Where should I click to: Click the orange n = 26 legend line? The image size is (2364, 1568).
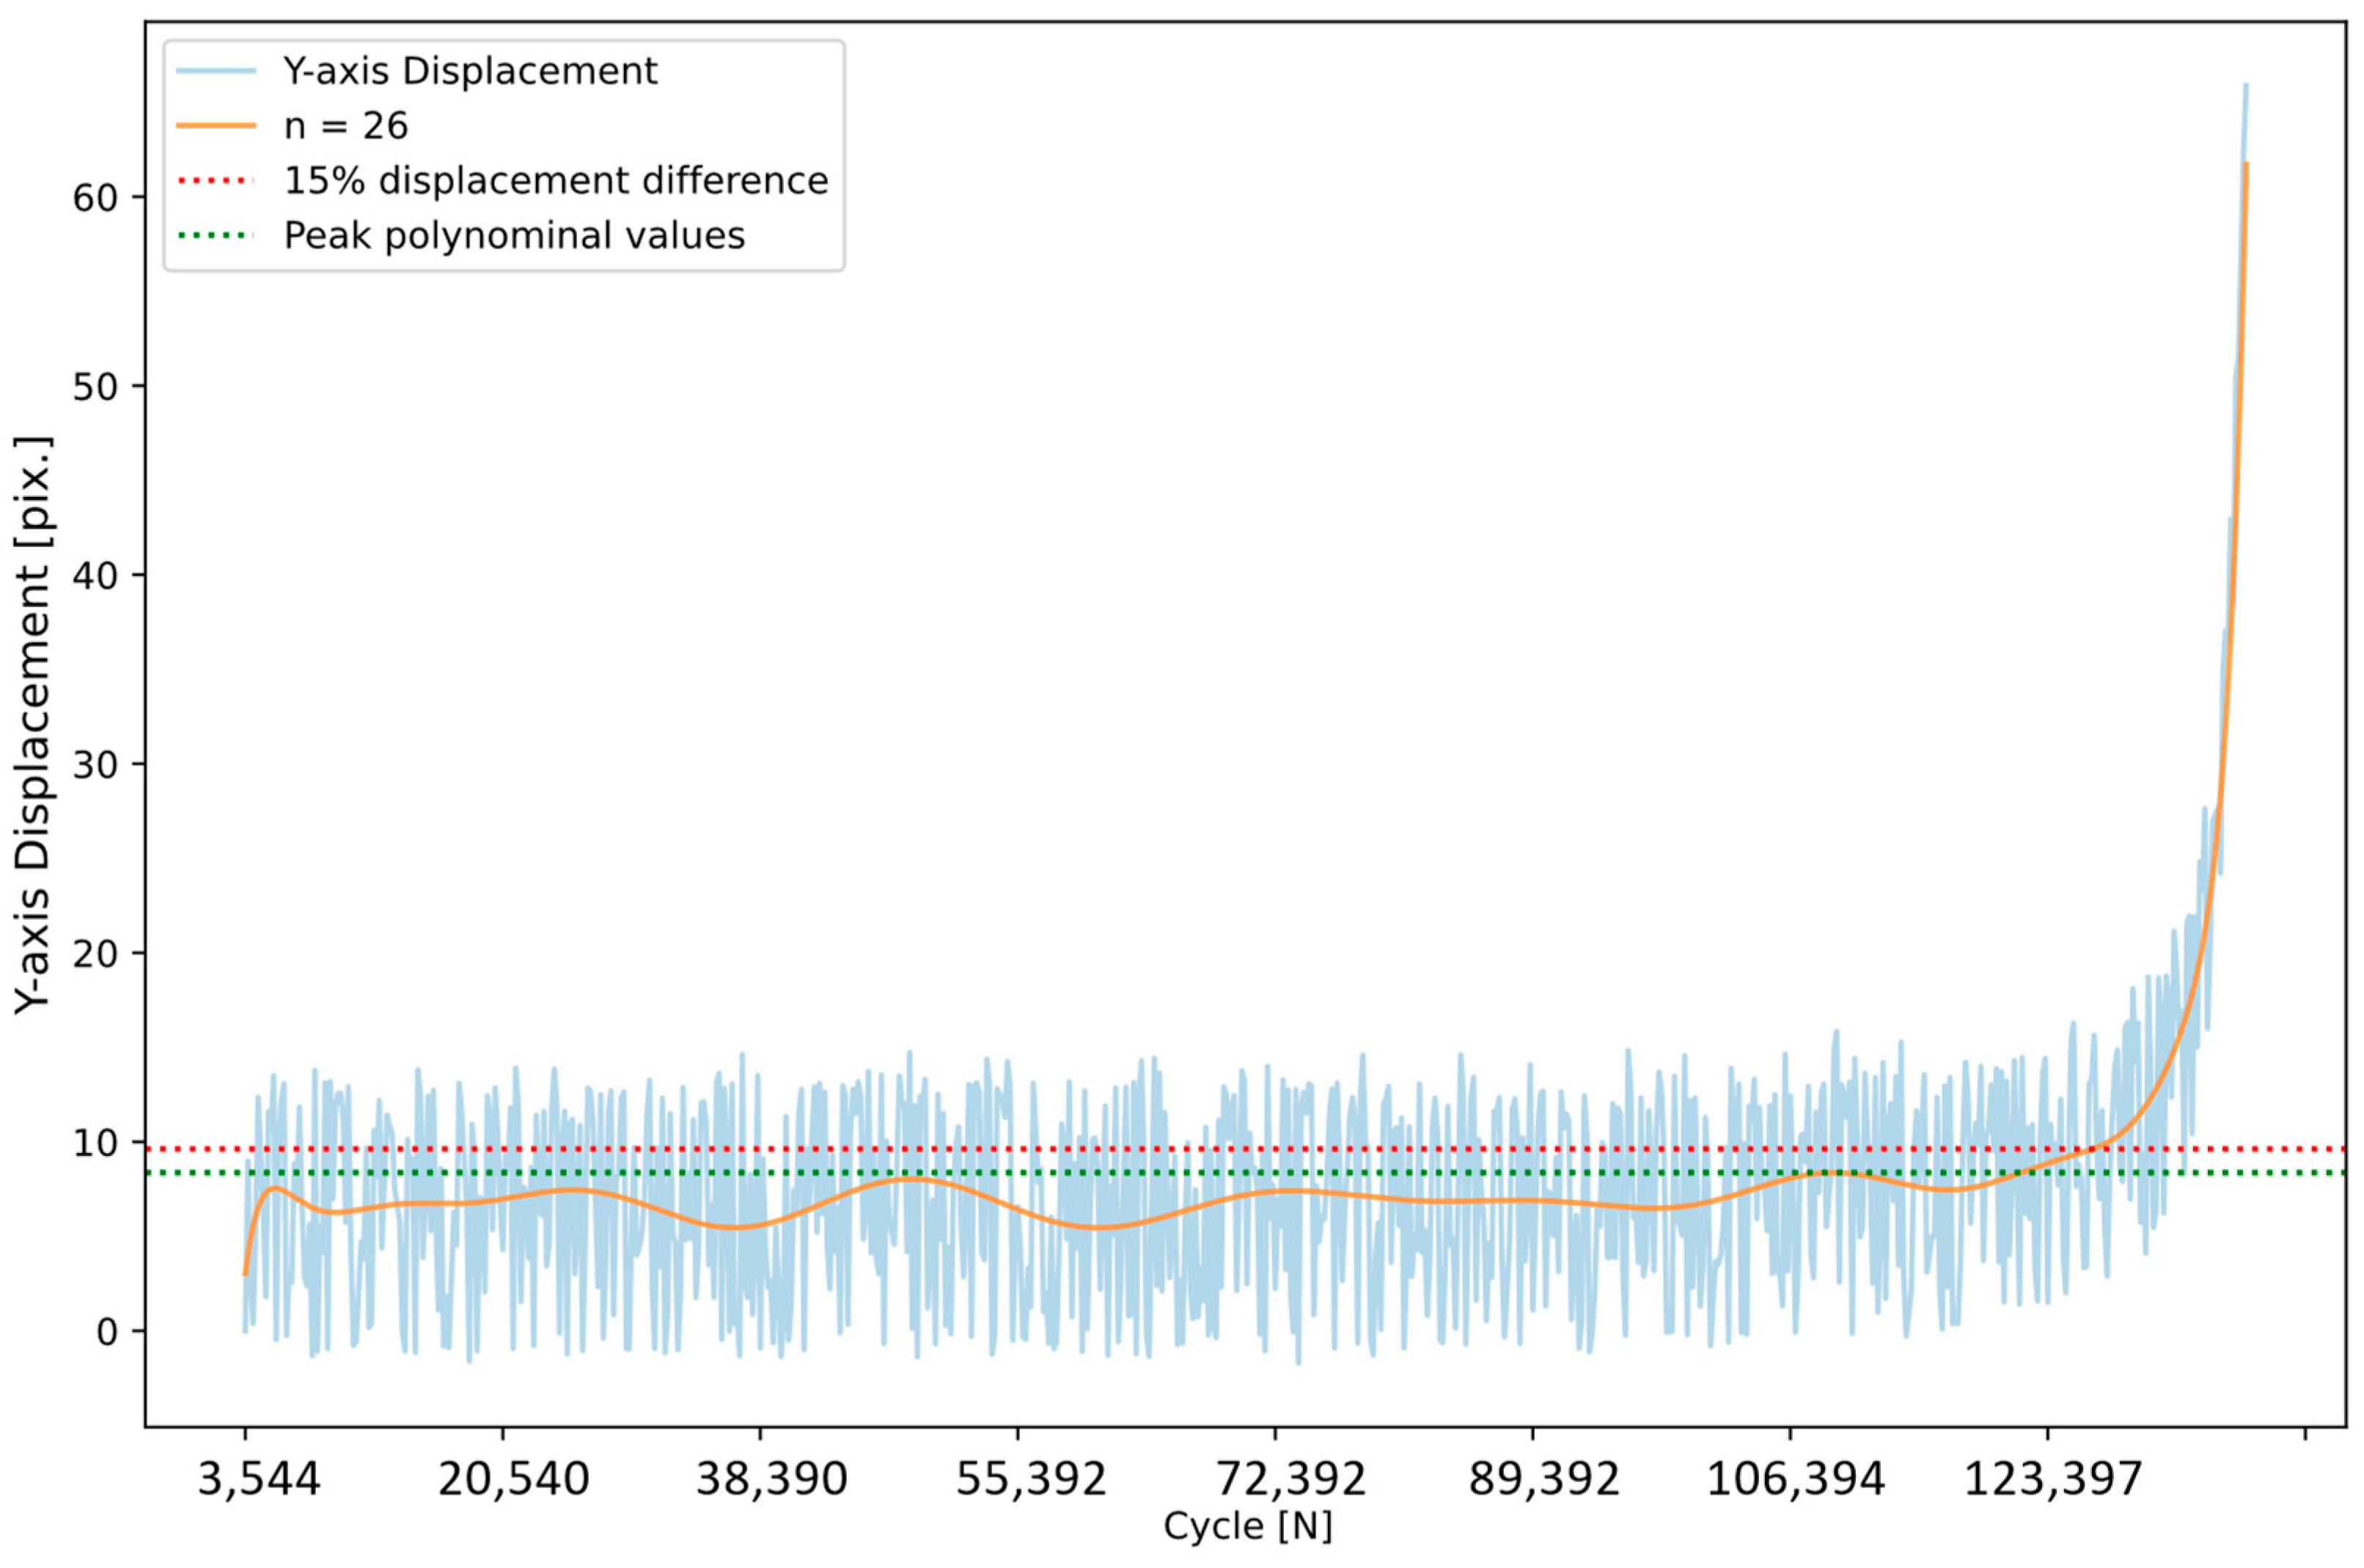[x=216, y=126]
